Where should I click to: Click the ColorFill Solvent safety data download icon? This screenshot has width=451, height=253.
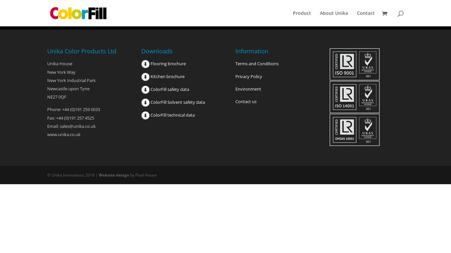tap(146, 102)
